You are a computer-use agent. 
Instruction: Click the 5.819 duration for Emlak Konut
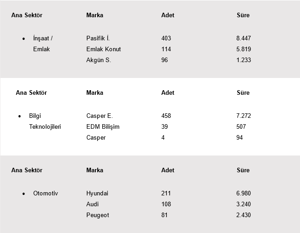point(244,49)
